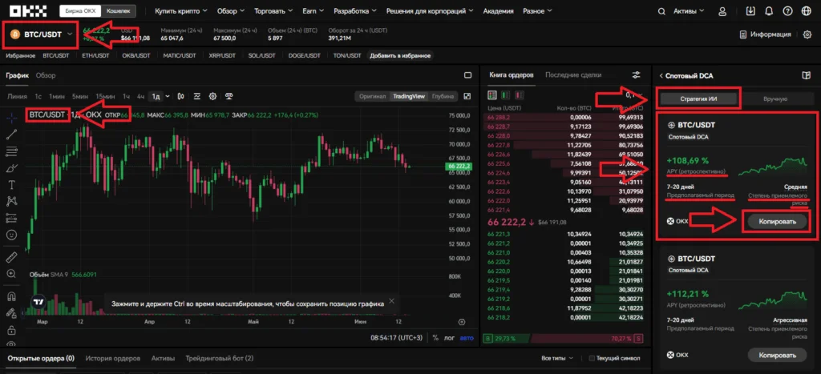Expand timeframe dropdown next to 1д
821x374 pixels.
[168, 96]
